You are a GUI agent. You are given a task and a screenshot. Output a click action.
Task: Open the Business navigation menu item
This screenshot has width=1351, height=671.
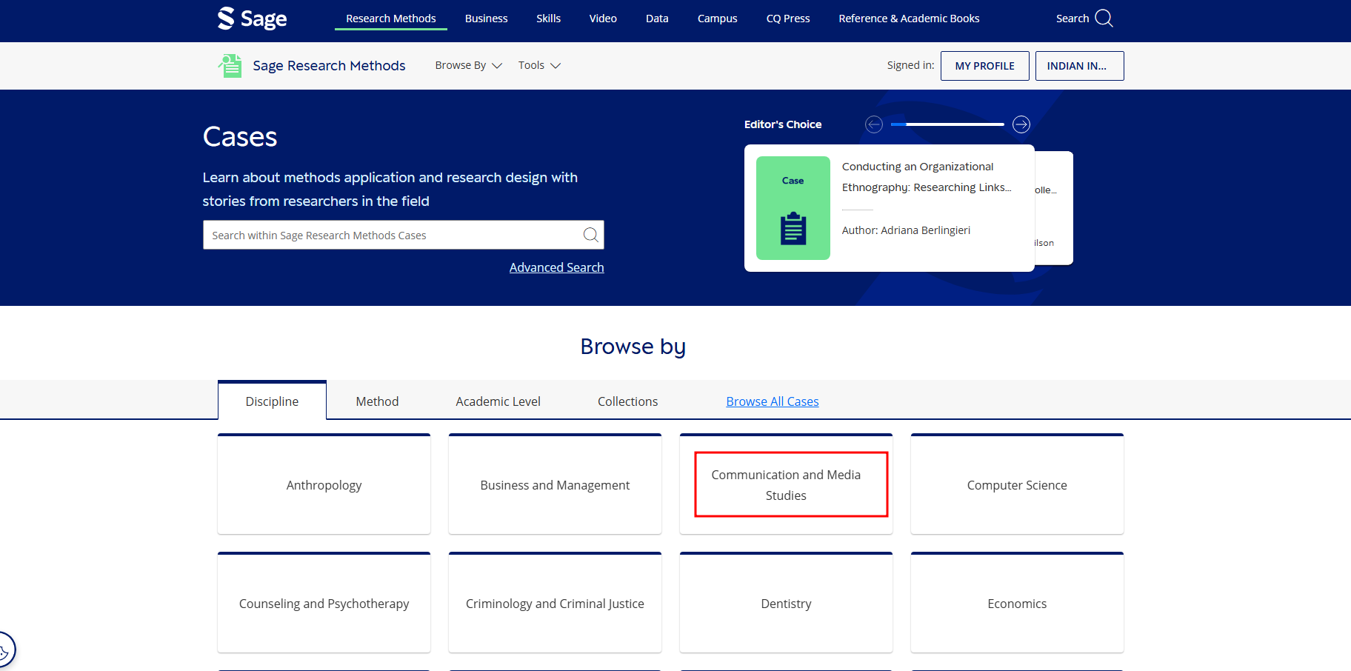click(486, 19)
